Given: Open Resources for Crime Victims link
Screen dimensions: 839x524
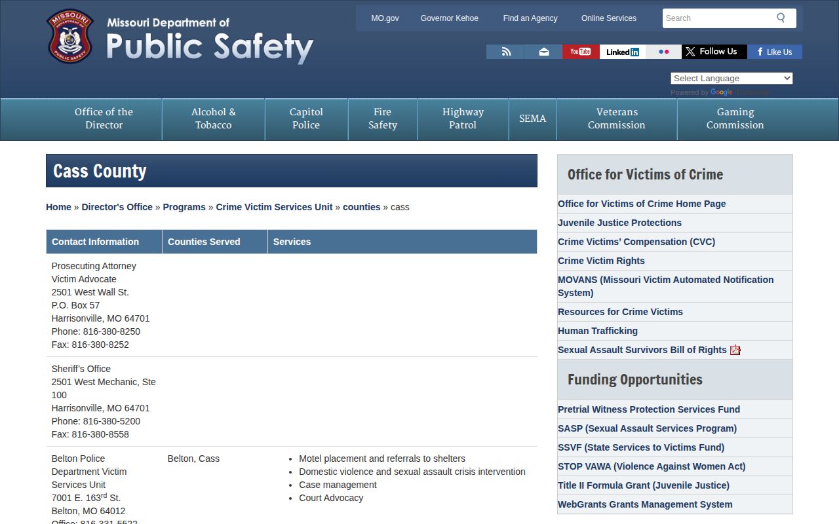Looking at the screenshot, I should coord(620,312).
